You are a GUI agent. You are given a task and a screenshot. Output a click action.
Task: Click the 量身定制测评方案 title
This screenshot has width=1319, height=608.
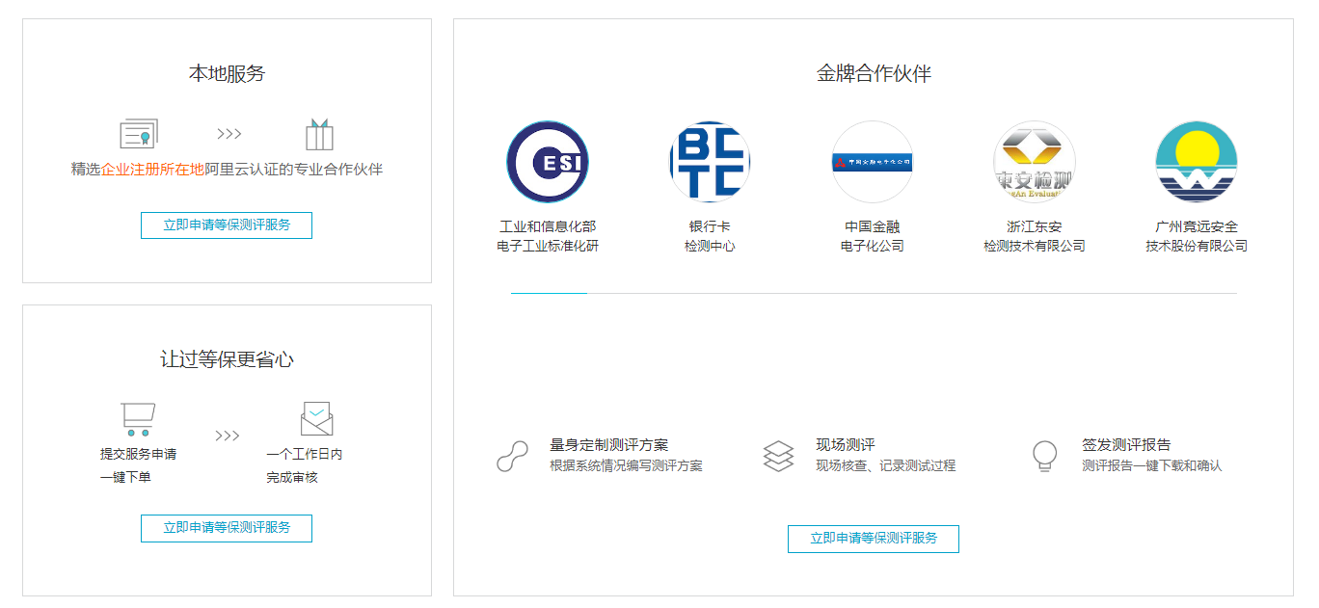[608, 445]
